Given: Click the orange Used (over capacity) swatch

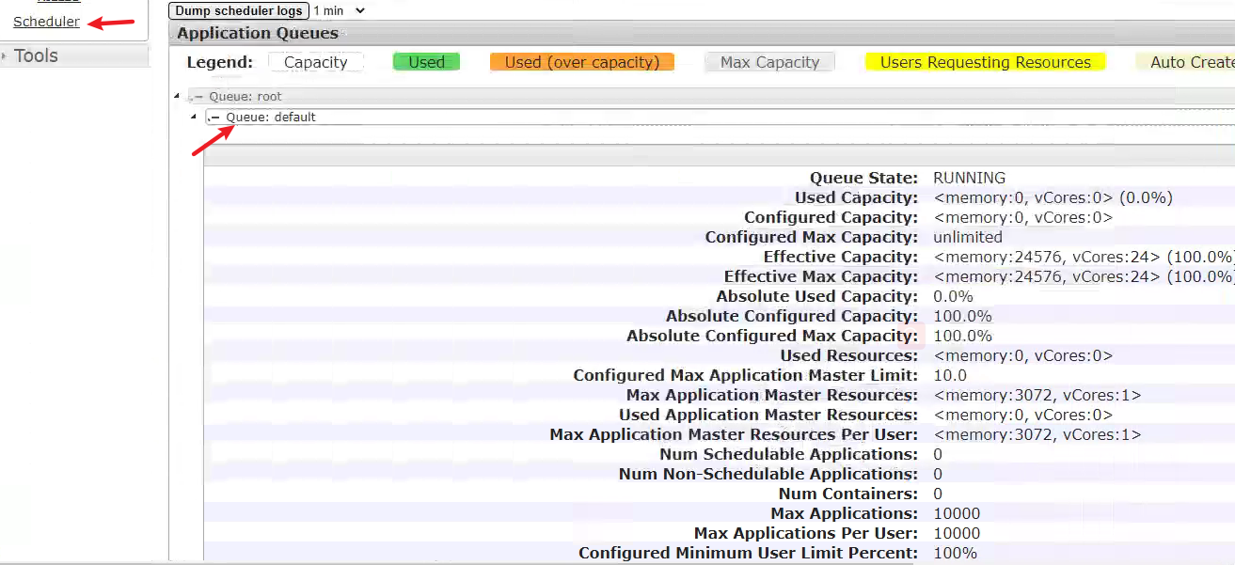Looking at the screenshot, I should (582, 62).
